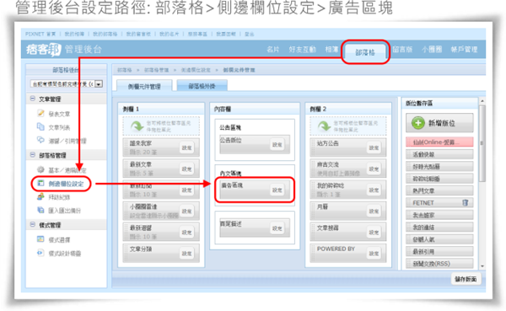Click 設定 on the 文章分類 widget
The height and width of the screenshot is (311, 506).
(x=186, y=254)
